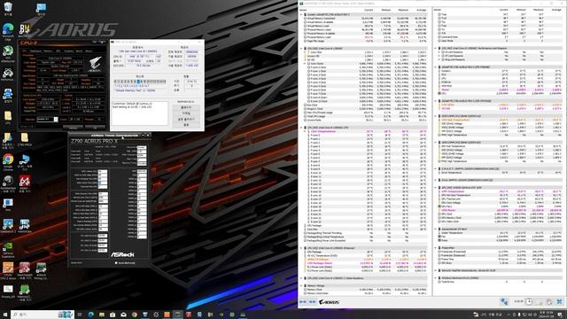Open the notification center on the taskbar
This screenshot has height=319, width=567.
coord(560,315)
